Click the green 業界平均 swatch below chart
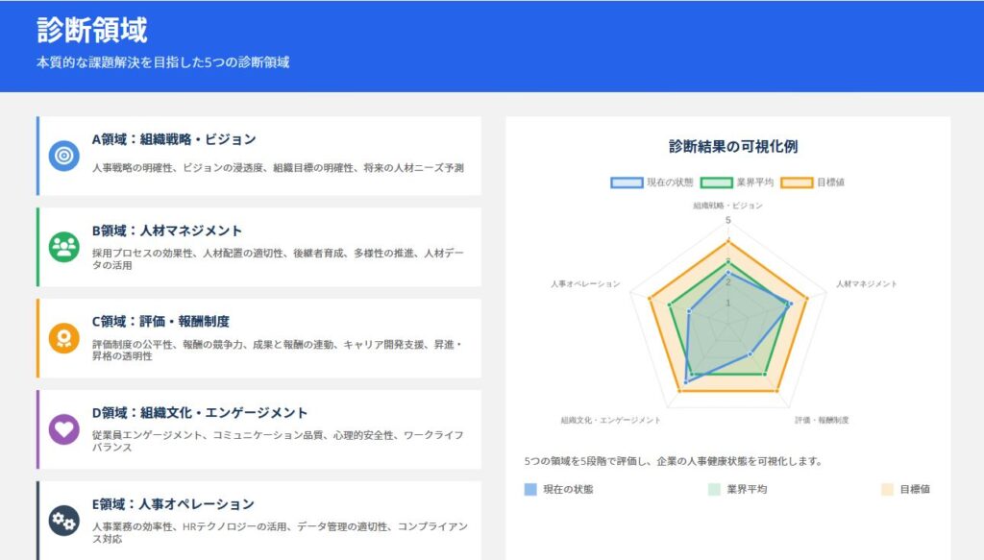The width and height of the screenshot is (984, 560). pyautogui.click(x=714, y=489)
